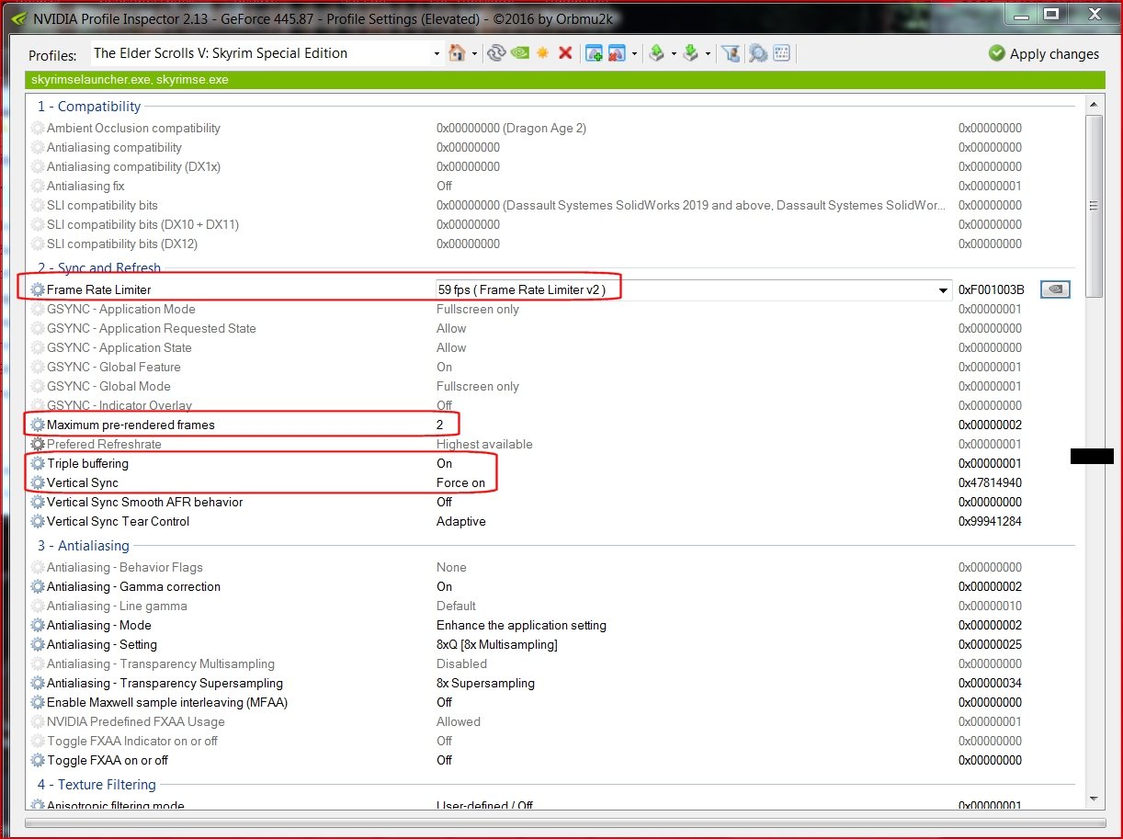The height and width of the screenshot is (839, 1123).
Task: Delete the current profile with red X
Action: point(565,53)
